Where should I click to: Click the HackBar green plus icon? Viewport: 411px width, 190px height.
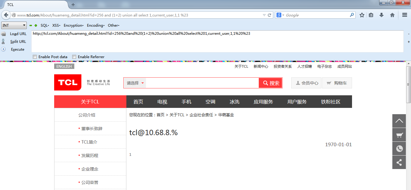(x=36, y=25)
